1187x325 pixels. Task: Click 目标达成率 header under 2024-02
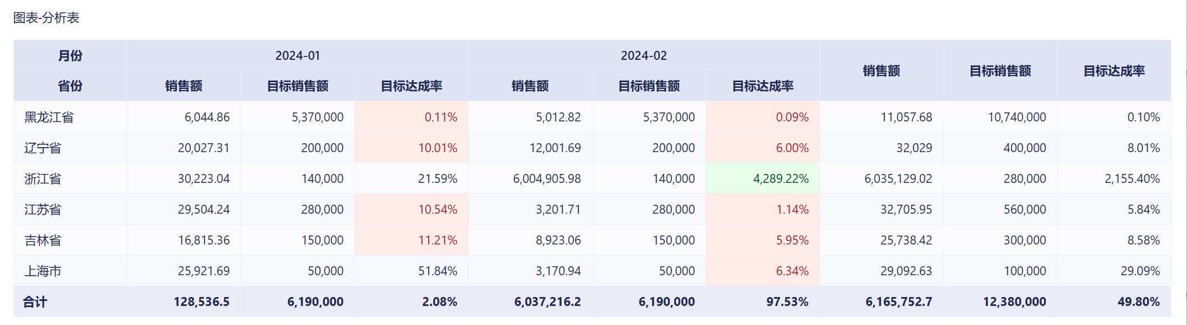[763, 86]
